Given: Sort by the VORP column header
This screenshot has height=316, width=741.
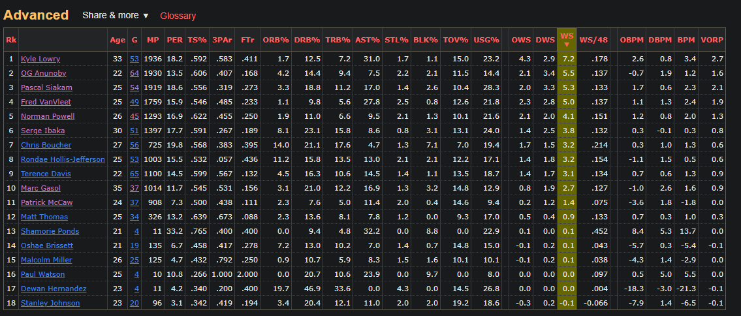Looking at the screenshot, I should [712, 40].
